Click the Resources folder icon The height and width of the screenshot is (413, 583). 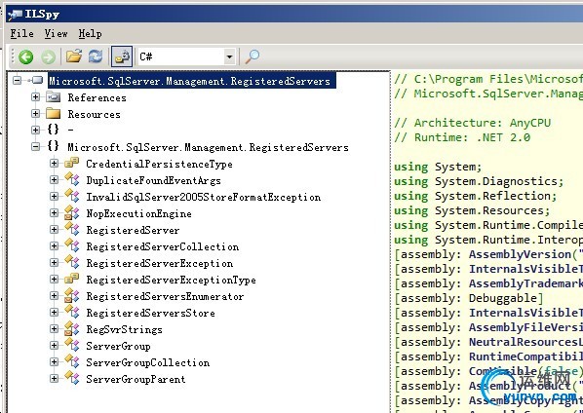(54, 113)
